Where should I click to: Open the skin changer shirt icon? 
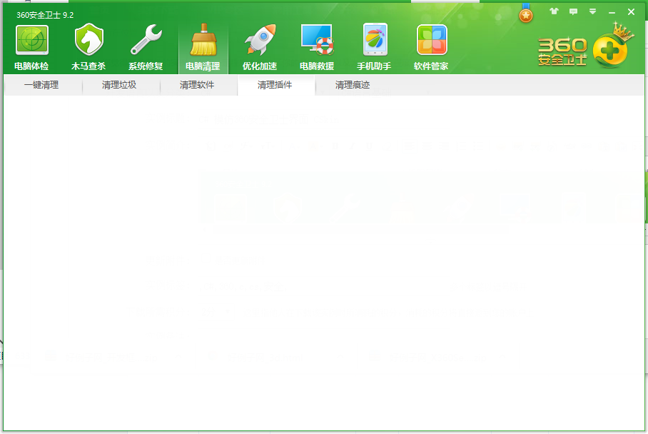[x=554, y=11]
